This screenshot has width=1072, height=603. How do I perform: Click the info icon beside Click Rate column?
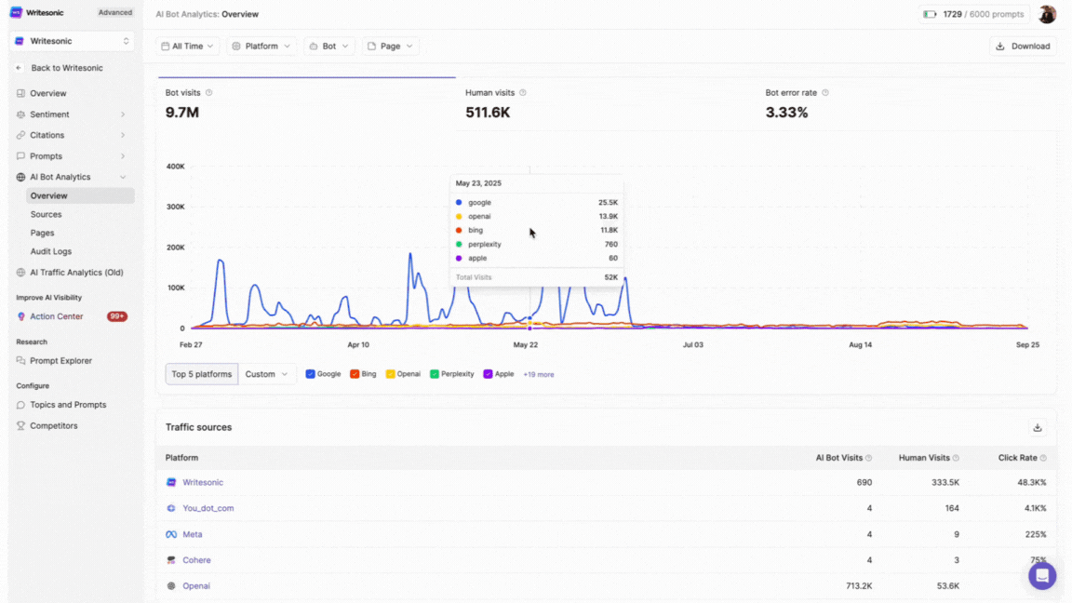[x=1042, y=458]
